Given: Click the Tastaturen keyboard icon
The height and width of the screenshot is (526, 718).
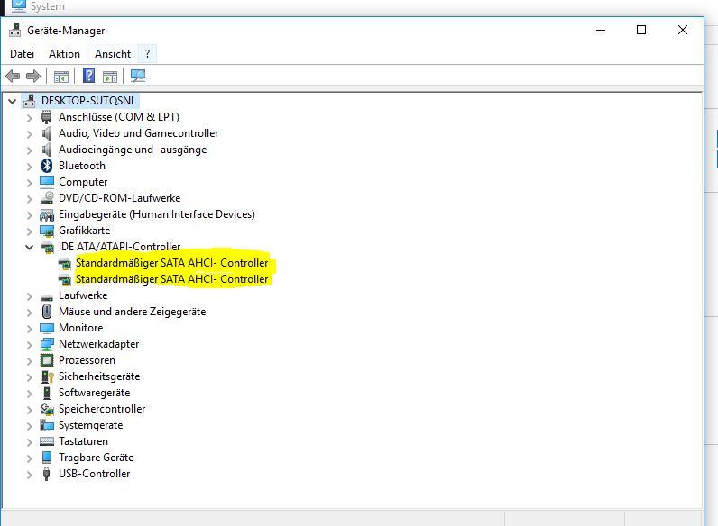Looking at the screenshot, I should click(47, 441).
